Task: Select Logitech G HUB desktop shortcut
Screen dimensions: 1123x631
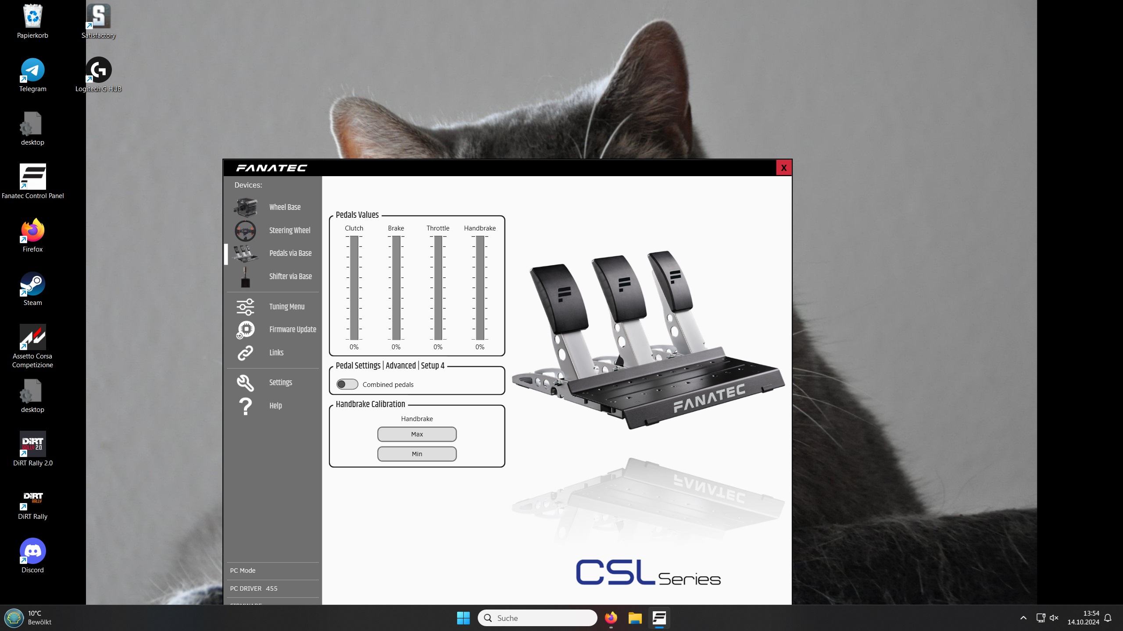Action: 98,75
